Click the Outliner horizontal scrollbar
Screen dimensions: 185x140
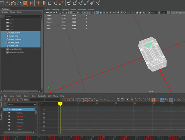click(x=20, y=91)
